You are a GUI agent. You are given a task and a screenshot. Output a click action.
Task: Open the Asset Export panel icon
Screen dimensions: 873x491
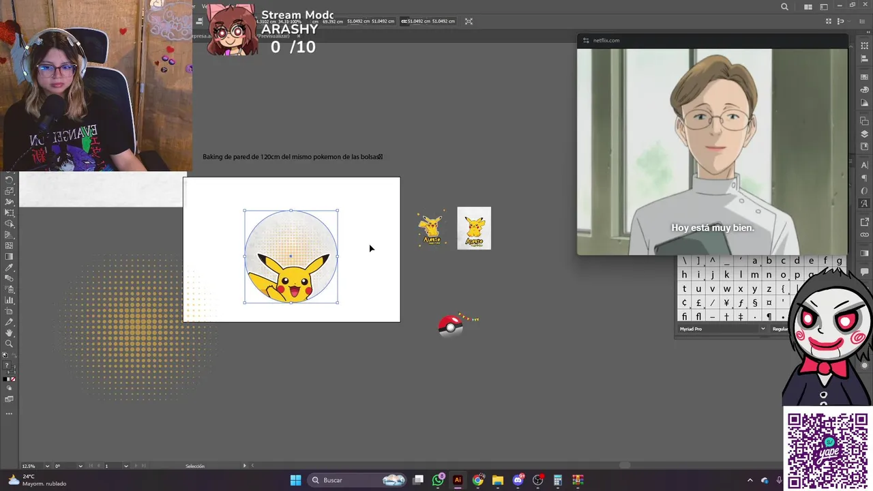(865, 222)
